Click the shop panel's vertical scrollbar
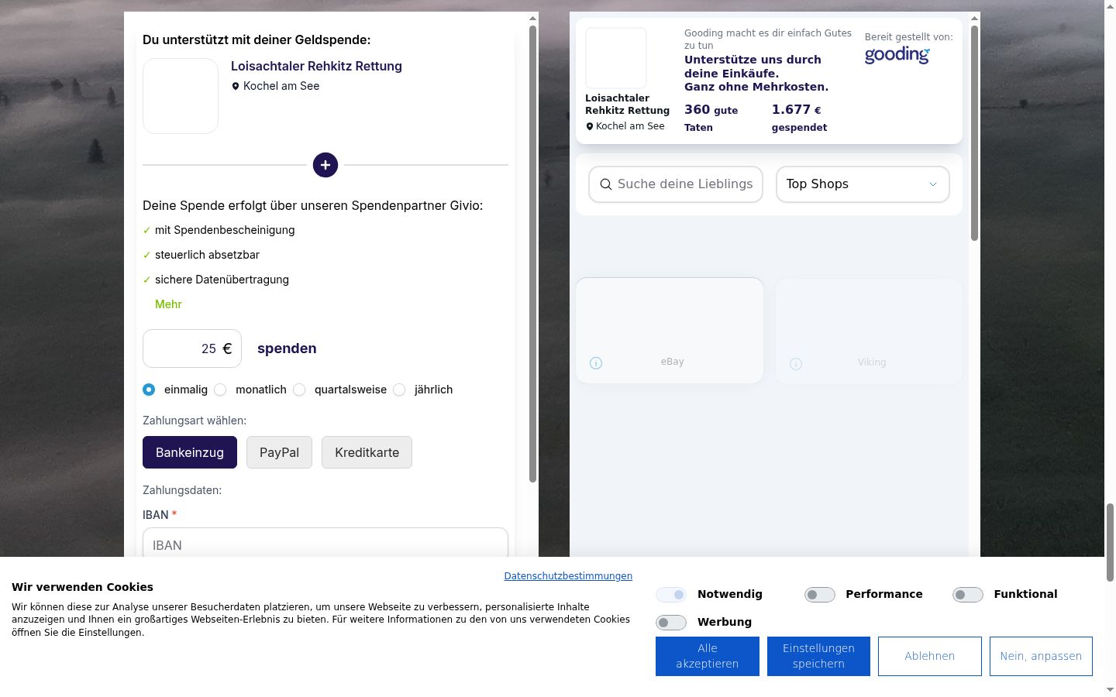 coord(974,133)
